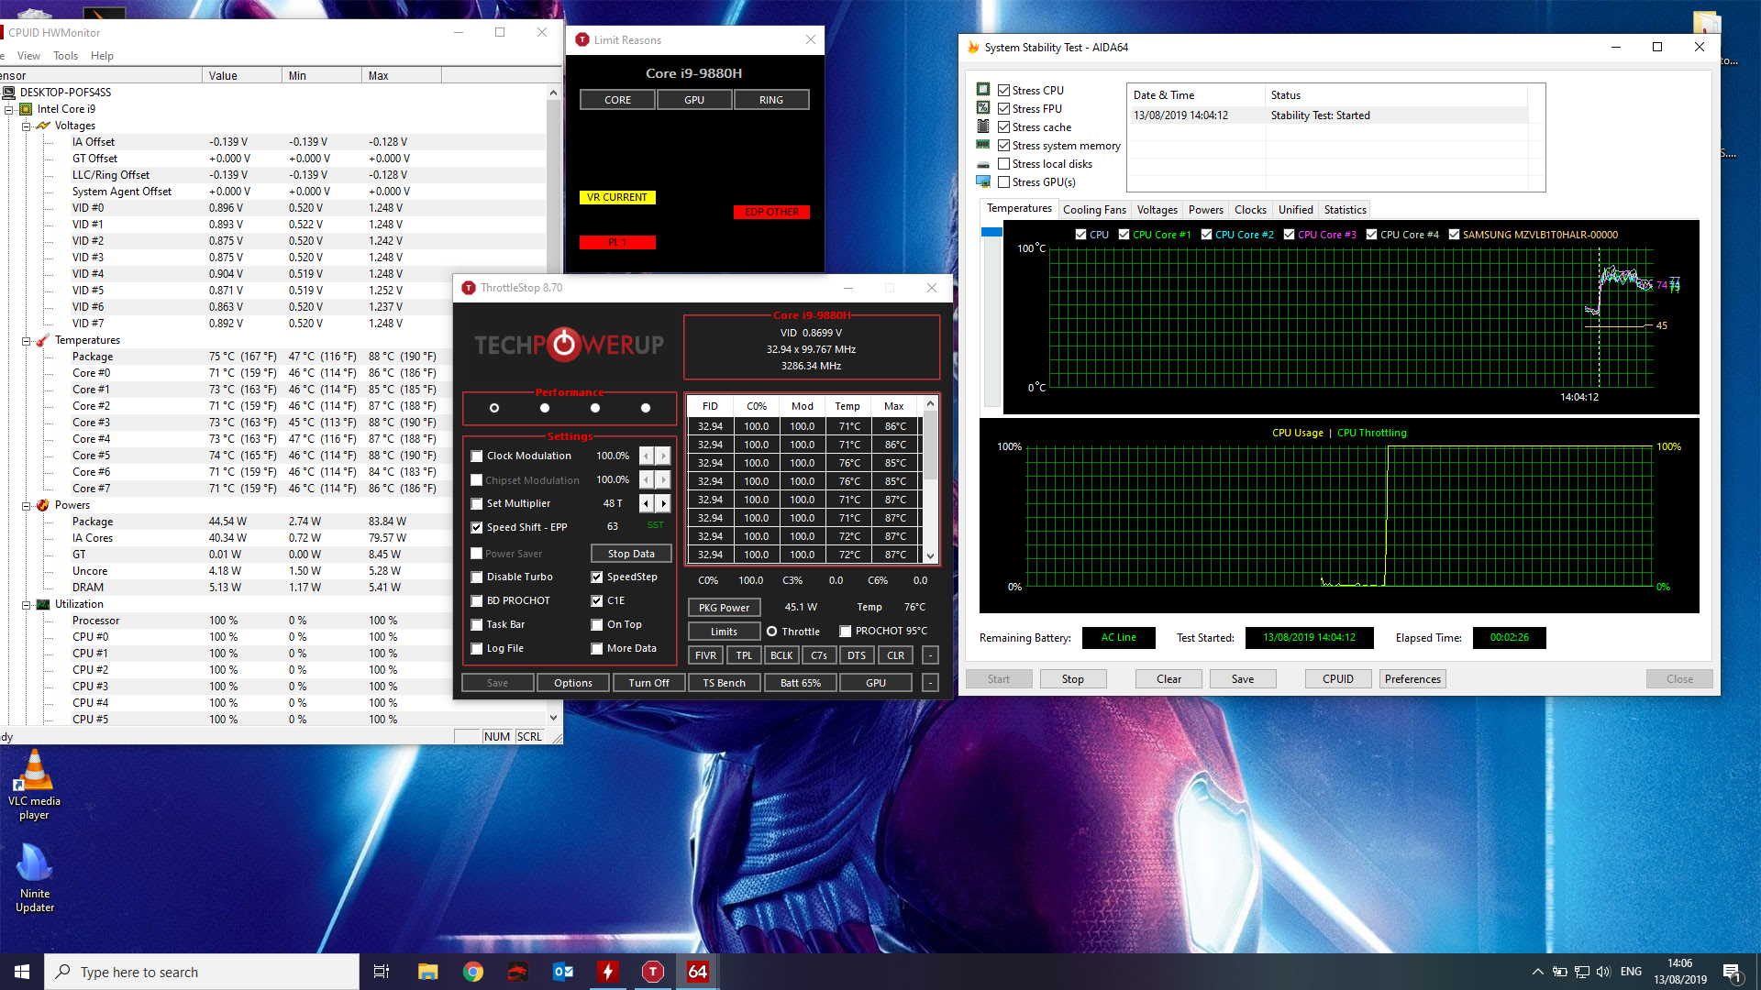
Task: Increase Set Multiplier value arrow
Action: coord(663,503)
